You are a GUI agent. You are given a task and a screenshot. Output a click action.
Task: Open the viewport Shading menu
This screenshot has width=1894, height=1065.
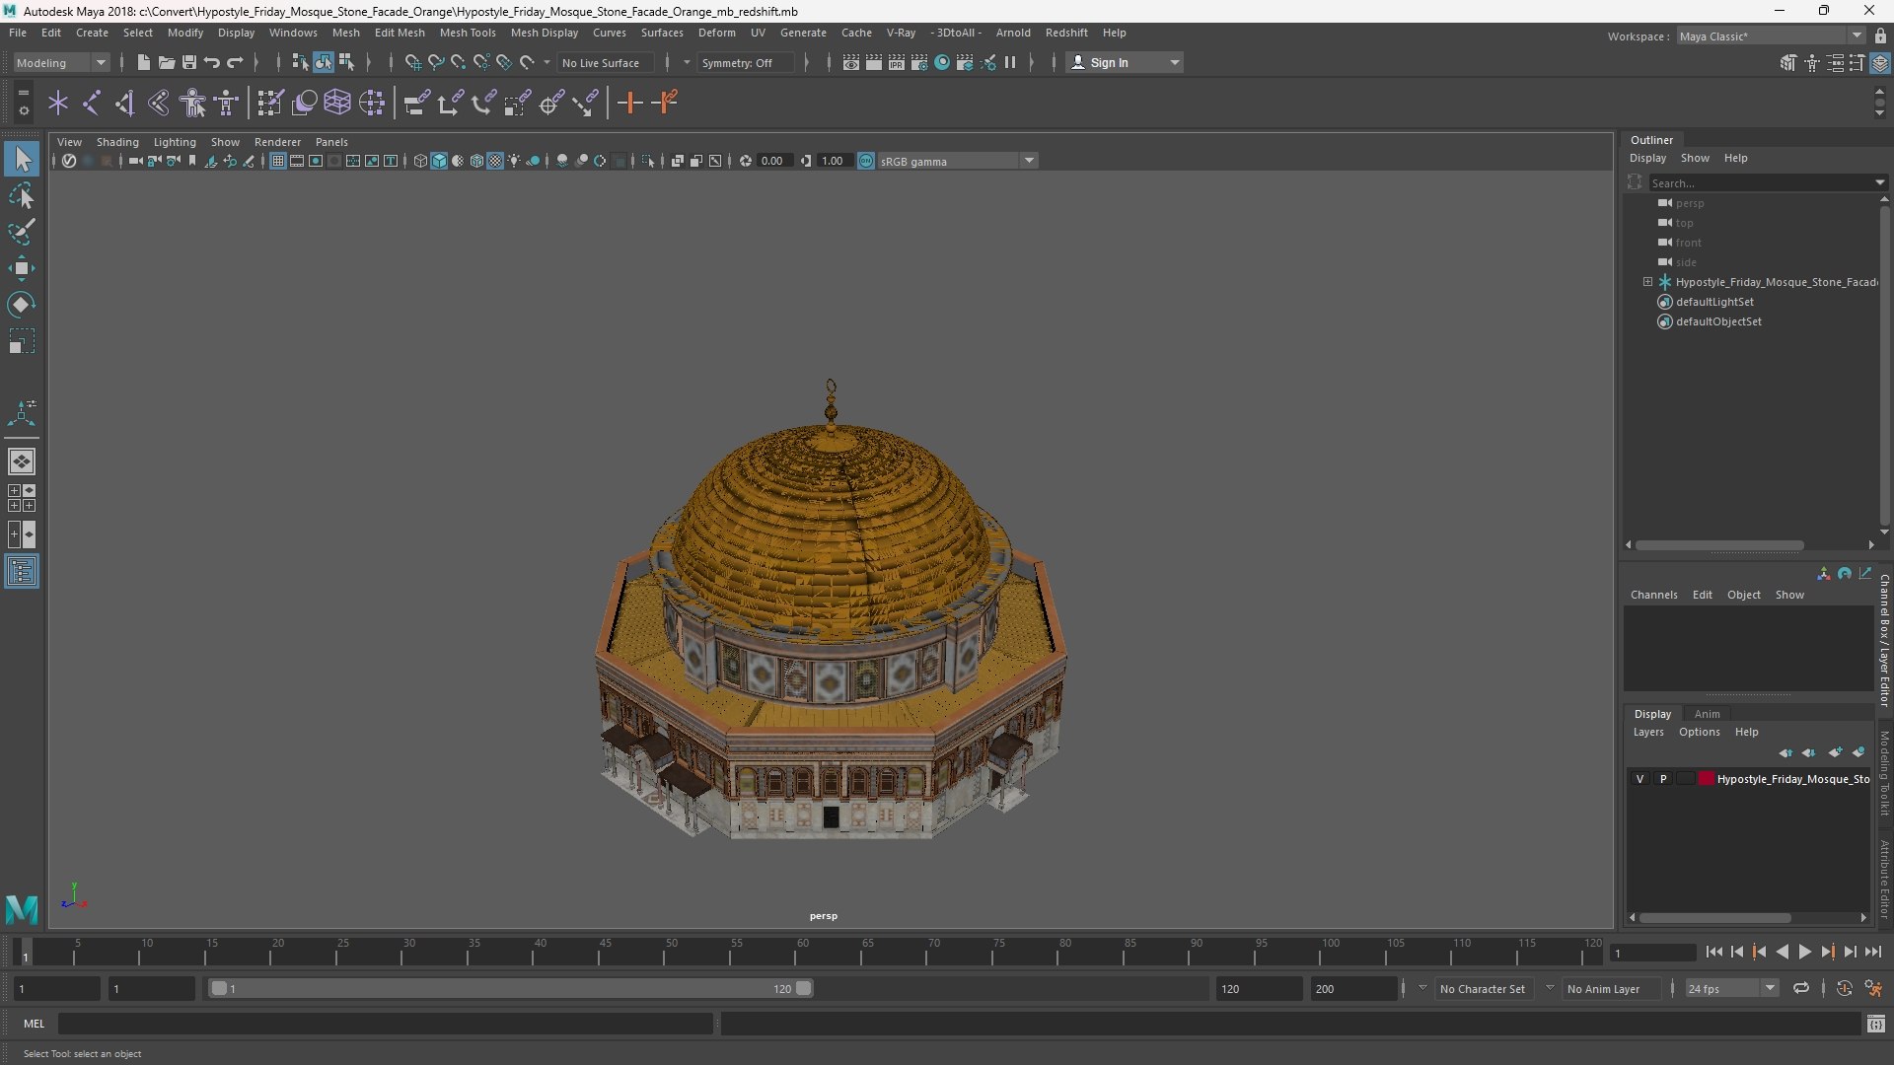point(117,142)
